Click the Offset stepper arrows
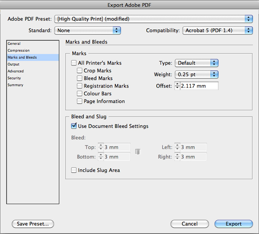Screen dimensions: 259x234 pyautogui.click(x=177, y=86)
